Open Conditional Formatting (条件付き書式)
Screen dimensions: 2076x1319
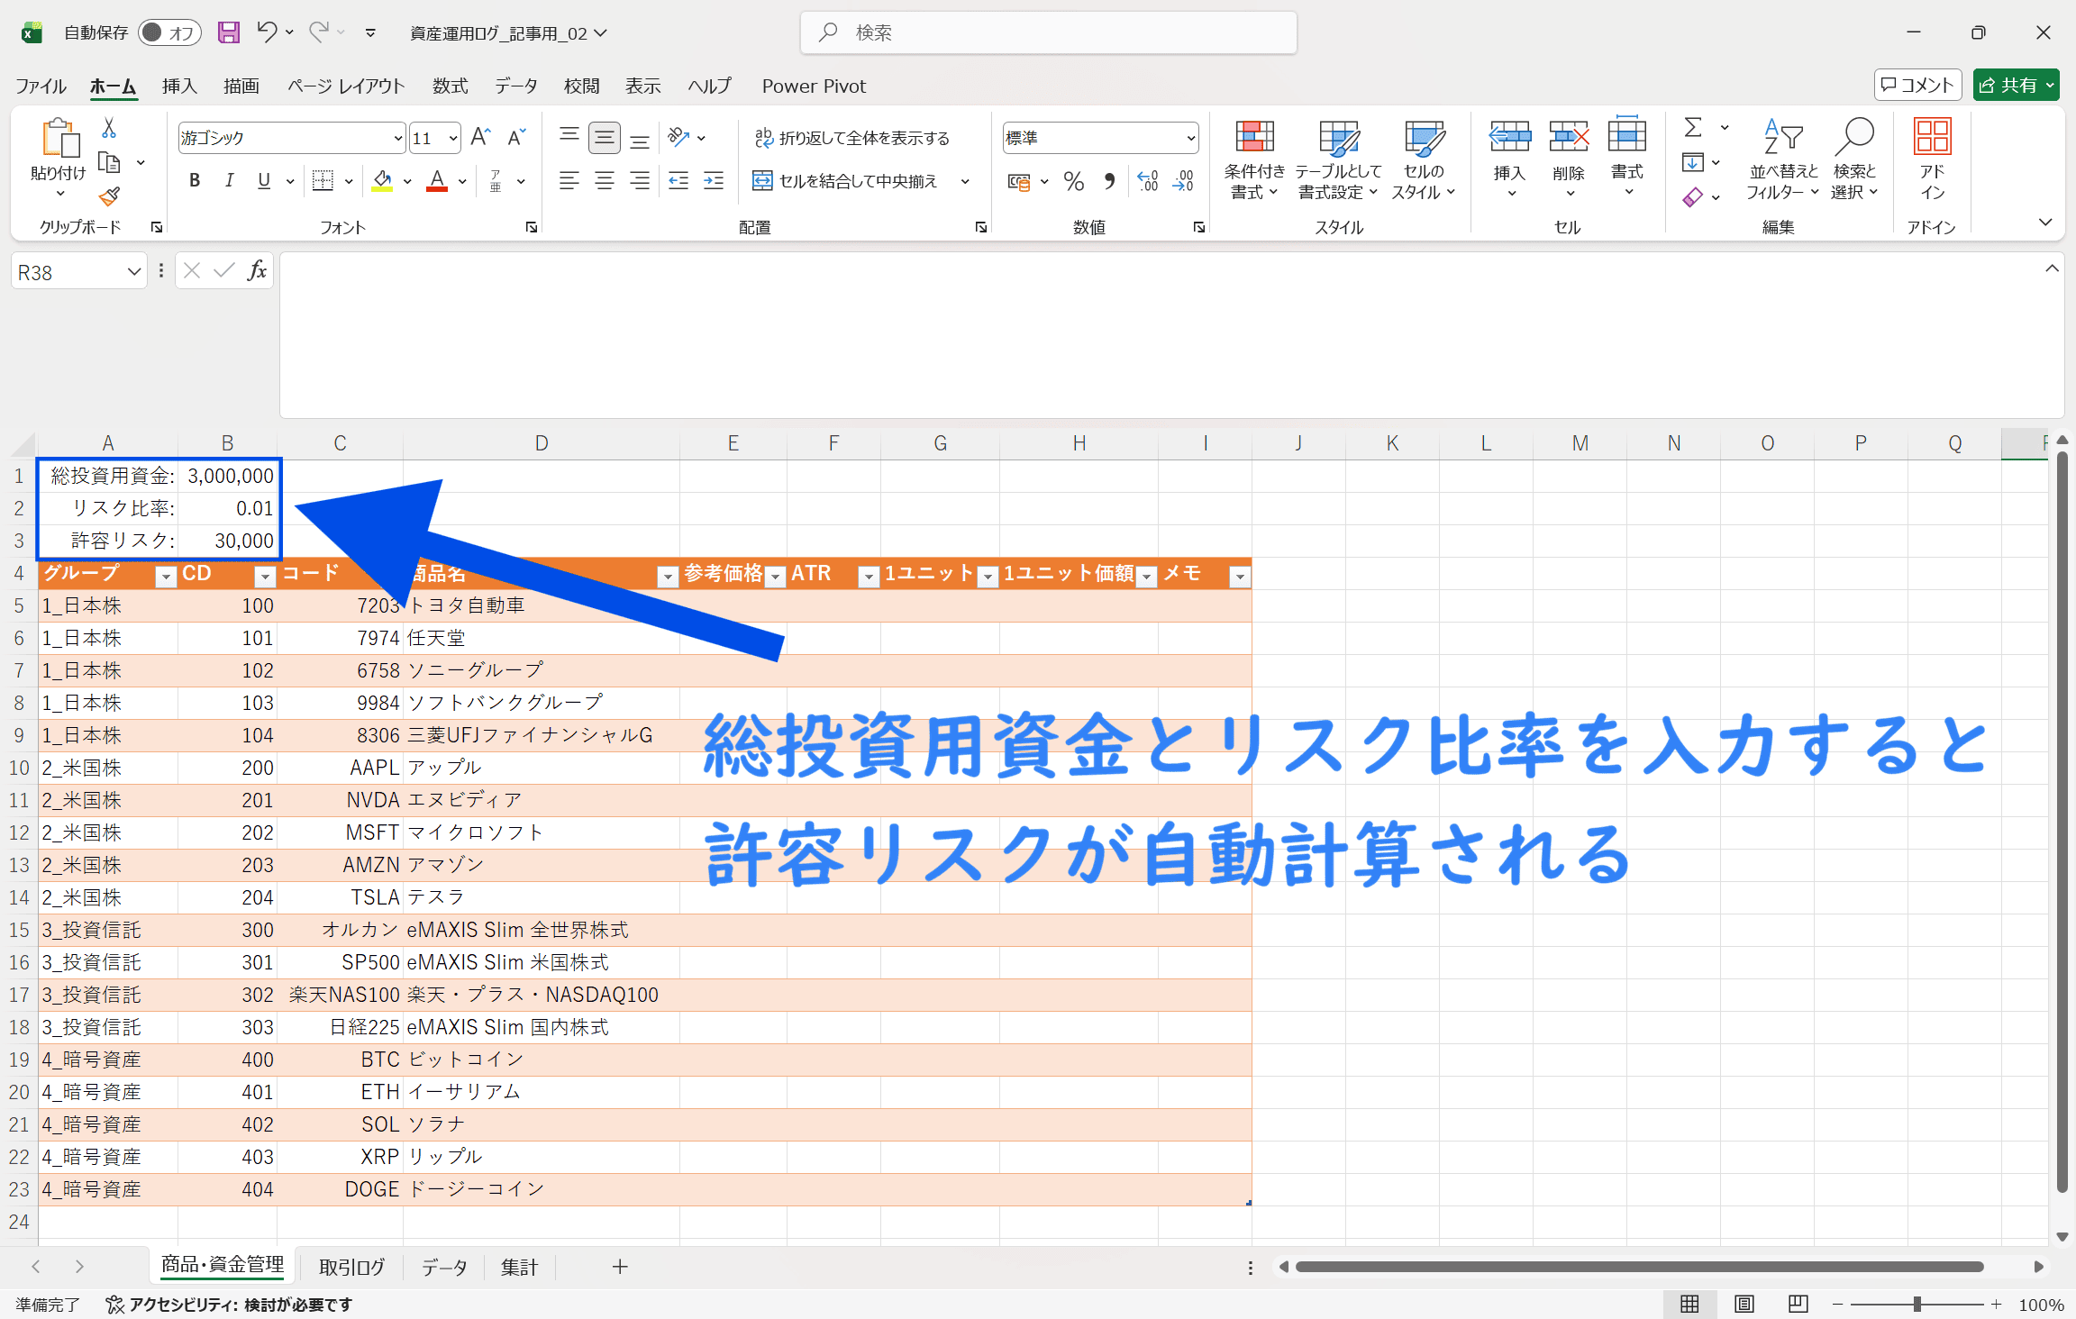pos(1253,159)
